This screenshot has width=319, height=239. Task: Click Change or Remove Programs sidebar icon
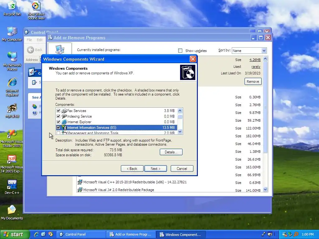click(x=60, y=49)
